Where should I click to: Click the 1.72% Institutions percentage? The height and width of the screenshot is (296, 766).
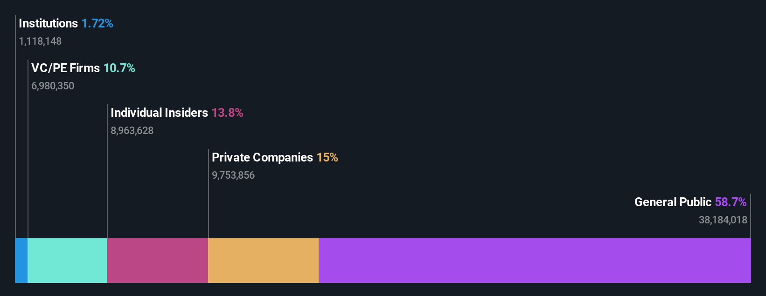[x=97, y=23]
